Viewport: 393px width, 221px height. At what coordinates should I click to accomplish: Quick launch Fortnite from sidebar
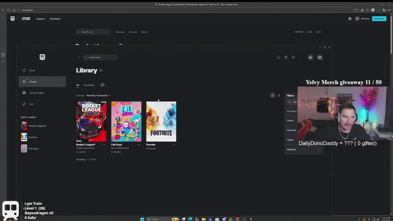29,137
